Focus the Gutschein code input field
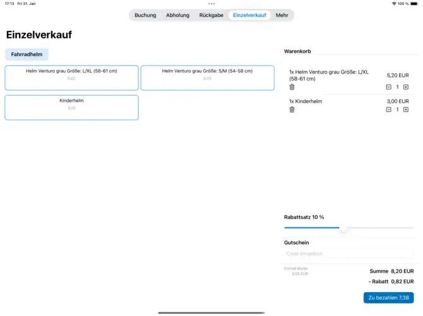Screen dimensions: 423x316 (x=349, y=254)
